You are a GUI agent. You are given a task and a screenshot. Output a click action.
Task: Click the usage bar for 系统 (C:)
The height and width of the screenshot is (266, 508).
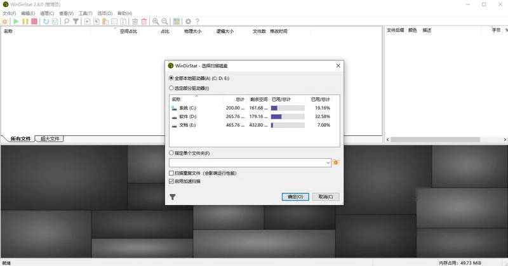[x=288, y=108]
